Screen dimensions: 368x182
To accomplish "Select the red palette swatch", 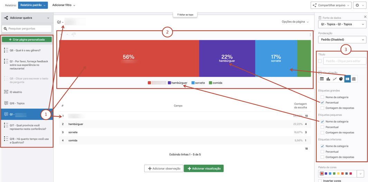I will (x=322, y=174).
